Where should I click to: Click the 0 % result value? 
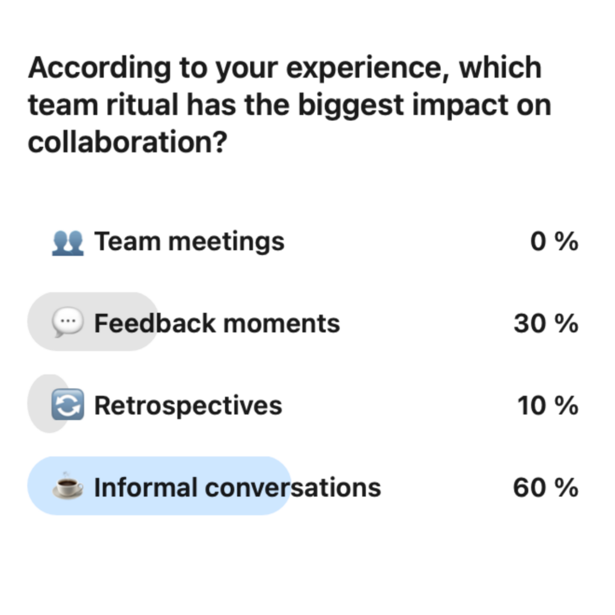coord(554,241)
